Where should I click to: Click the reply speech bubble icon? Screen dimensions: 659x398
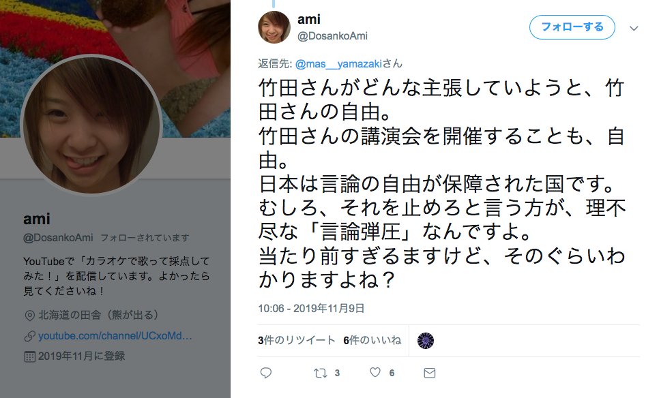pos(265,373)
